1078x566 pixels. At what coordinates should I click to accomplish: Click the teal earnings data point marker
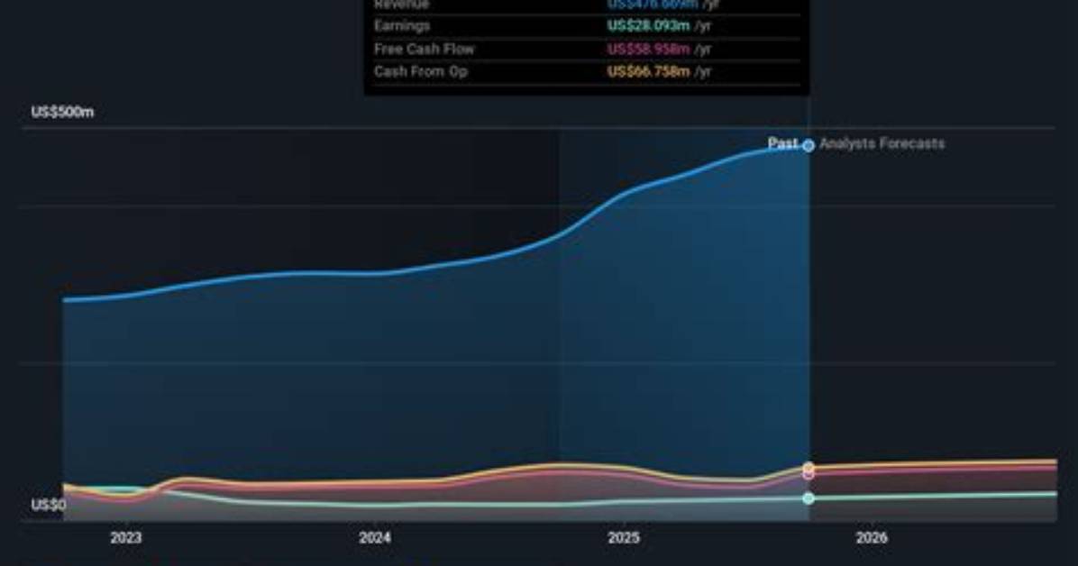pos(808,498)
